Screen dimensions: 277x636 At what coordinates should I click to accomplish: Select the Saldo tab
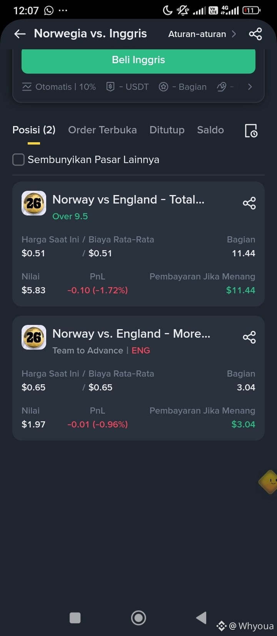(x=210, y=130)
